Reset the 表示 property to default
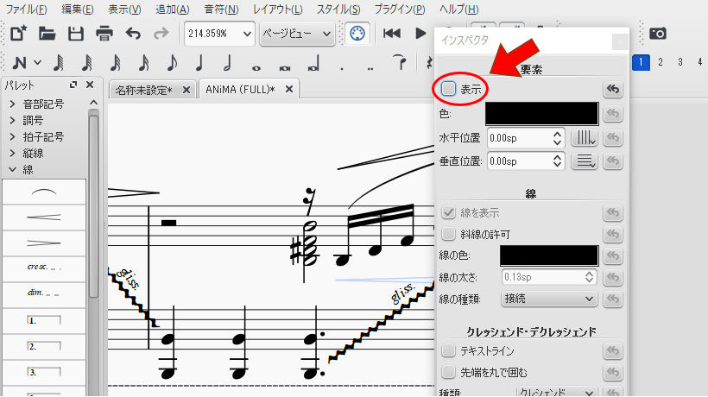This screenshot has width=708, height=397. point(613,90)
